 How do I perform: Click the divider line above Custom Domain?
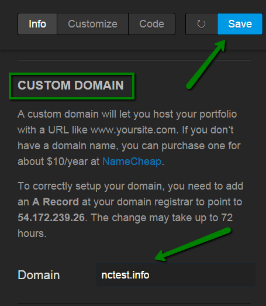(134, 60)
